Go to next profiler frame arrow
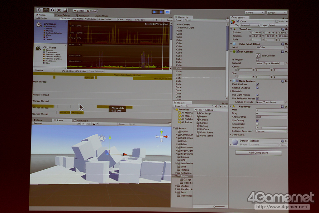319x213 pixels. click(x=161, y=20)
